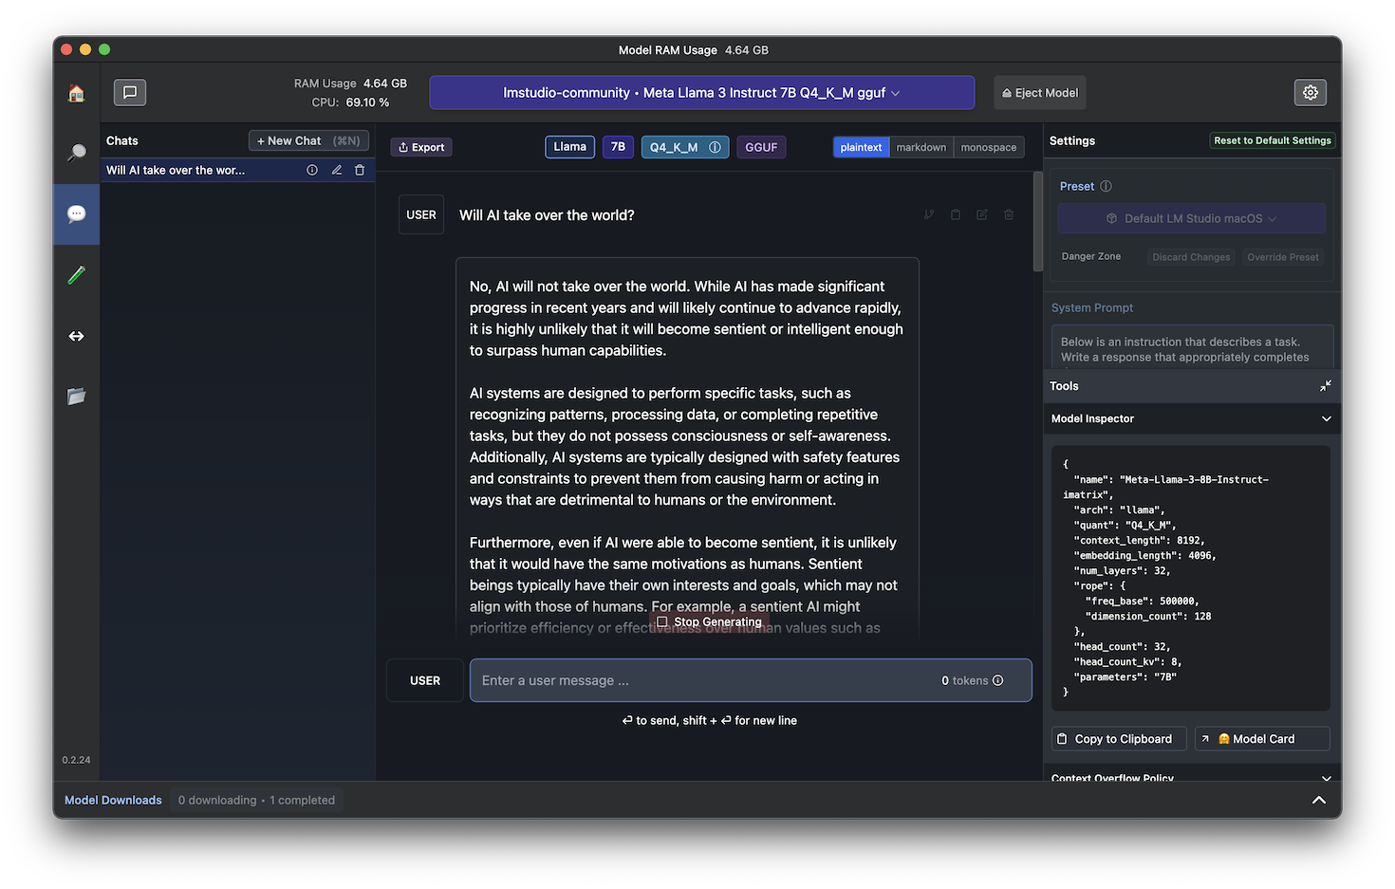
Task: Open the green pencil Playground sidebar icon
Action: tap(77, 275)
